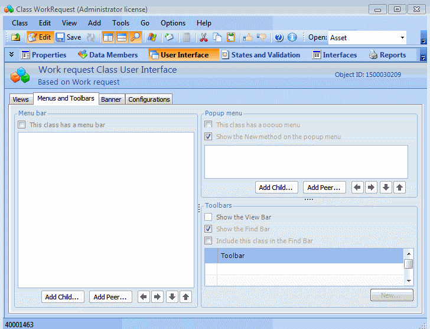The image size is (430, 329).
Task: Click Add Child under Popup menu
Action: click(x=276, y=188)
